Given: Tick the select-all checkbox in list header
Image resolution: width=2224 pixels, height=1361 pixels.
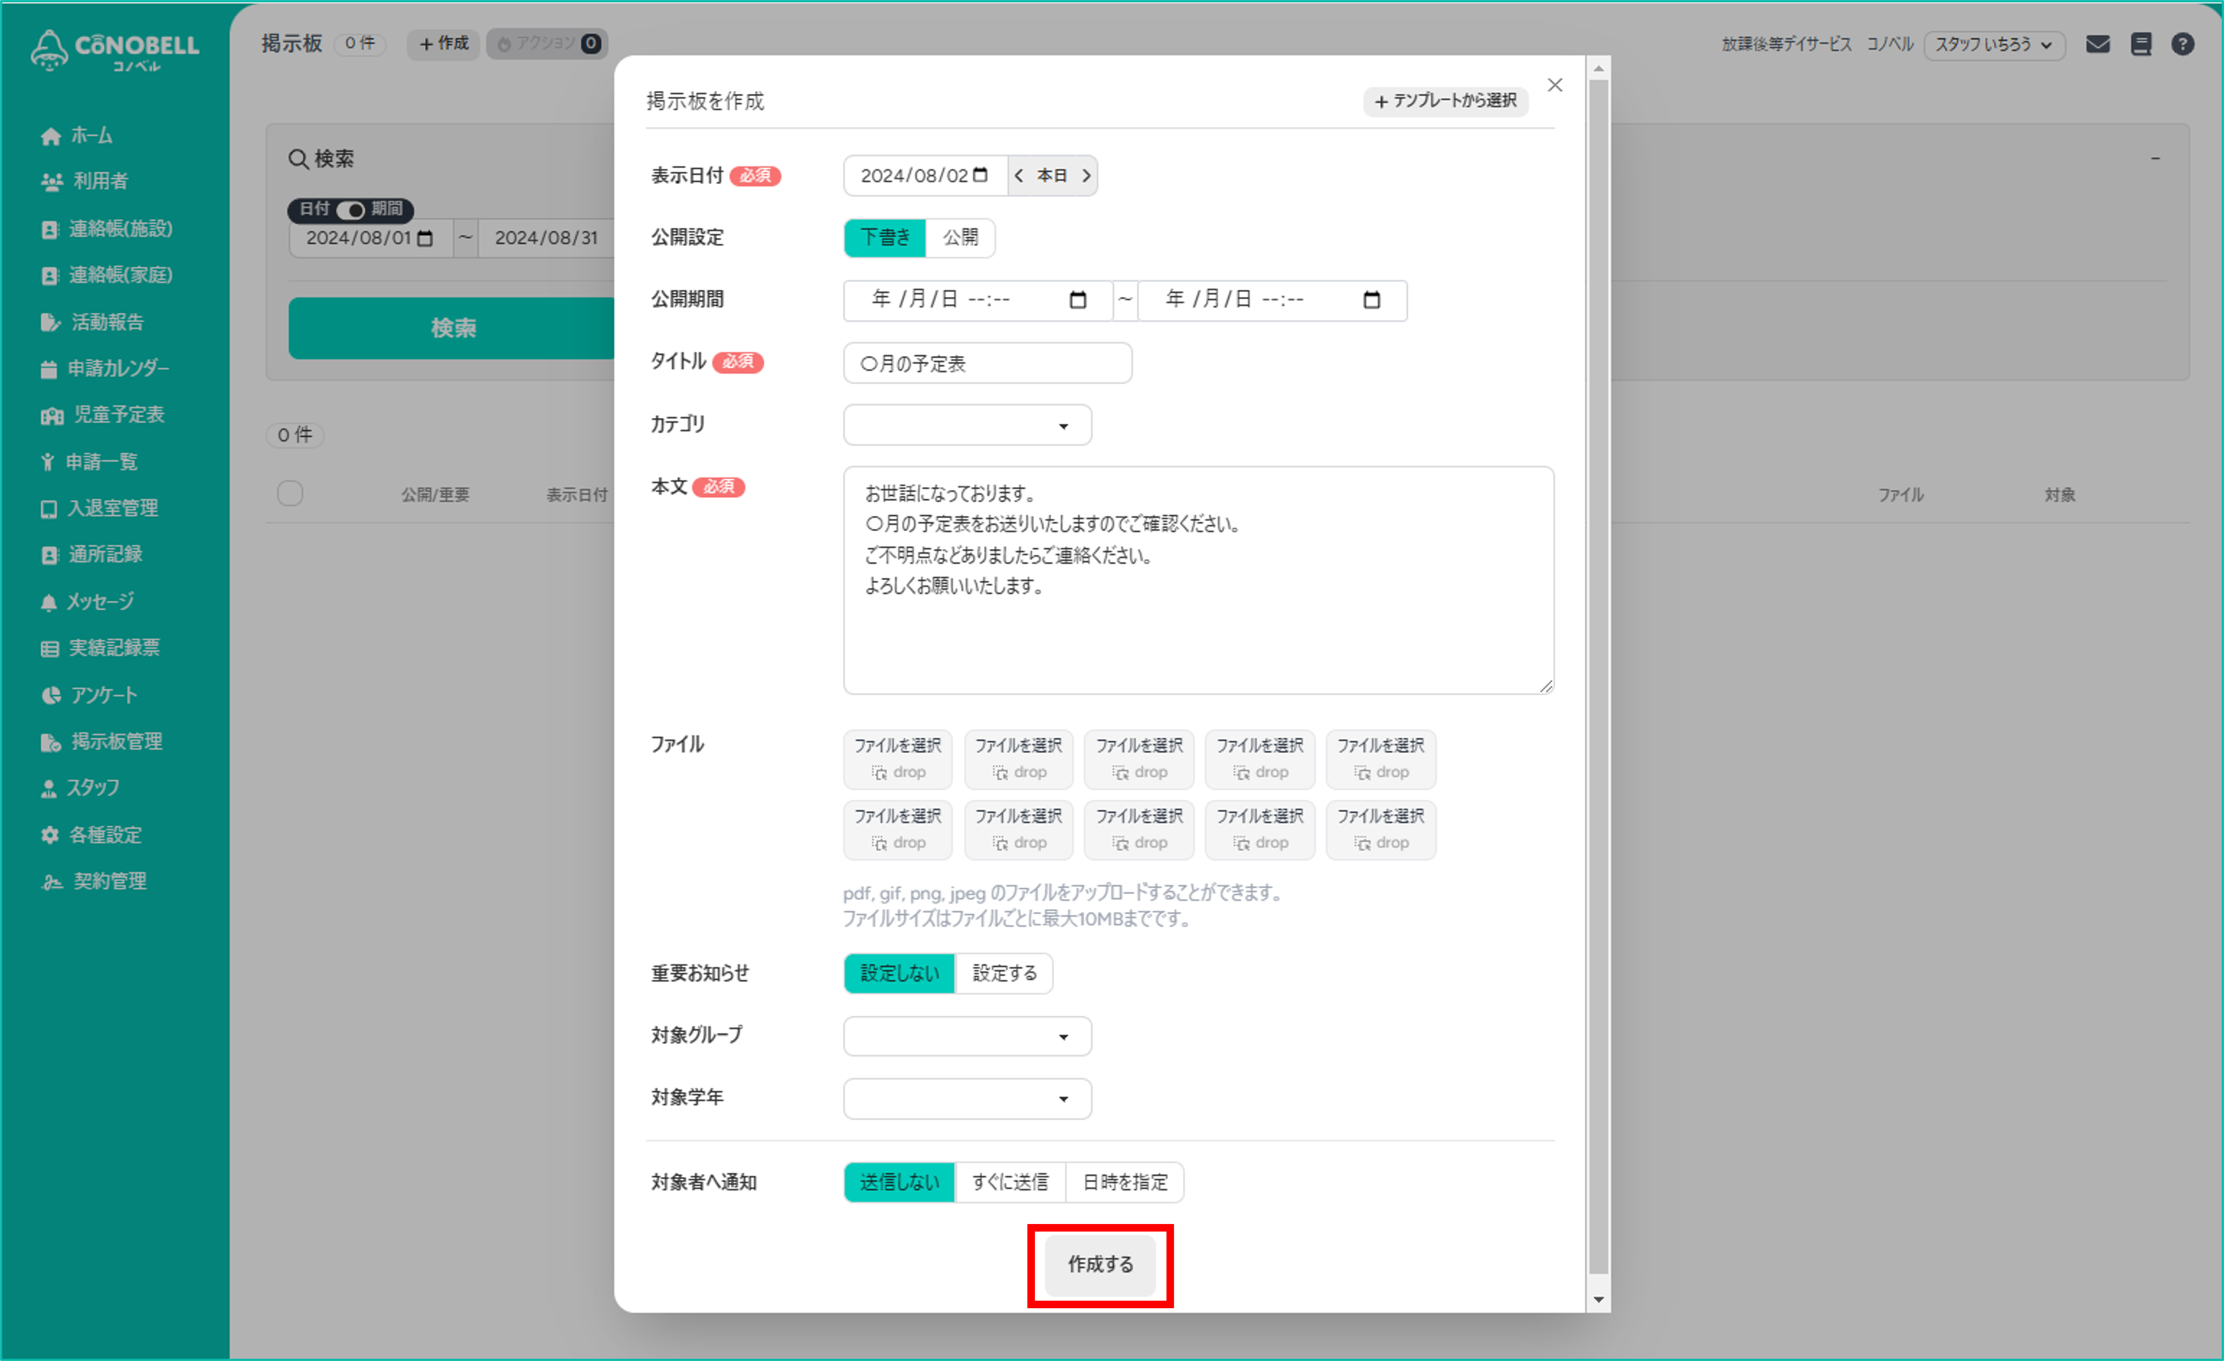Looking at the screenshot, I should coord(290,494).
